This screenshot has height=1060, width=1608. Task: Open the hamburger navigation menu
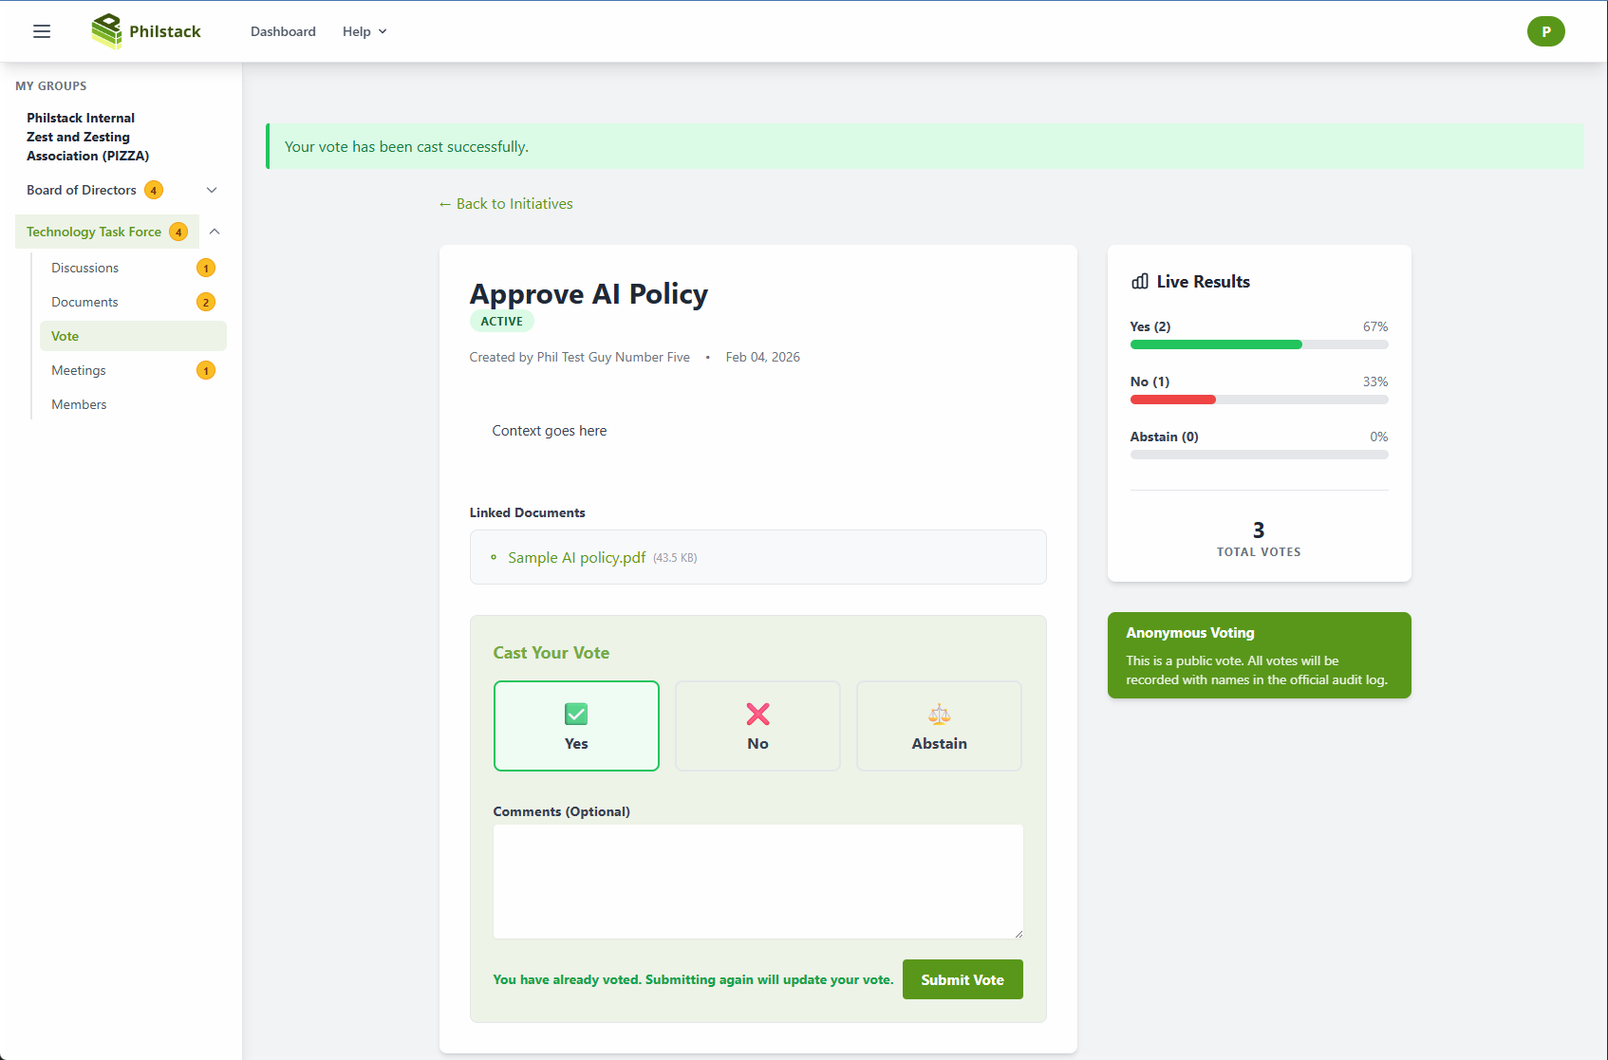(42, 31)
